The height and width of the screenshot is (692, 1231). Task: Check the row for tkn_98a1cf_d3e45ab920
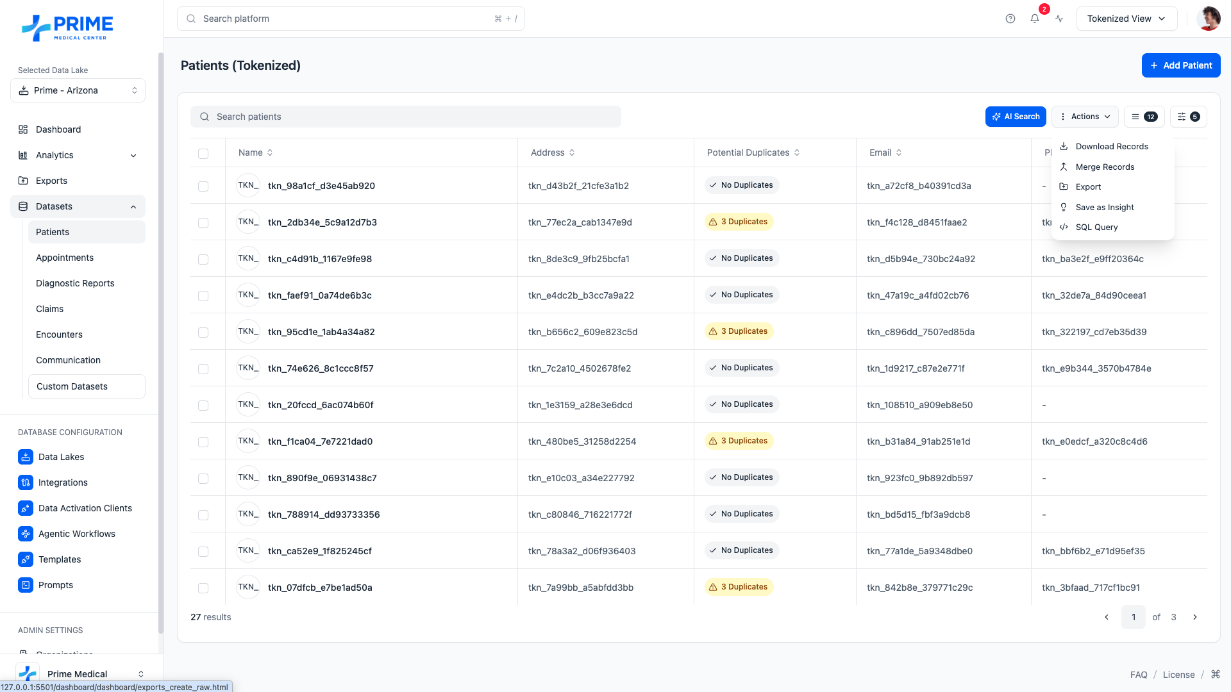click(203, 186)
